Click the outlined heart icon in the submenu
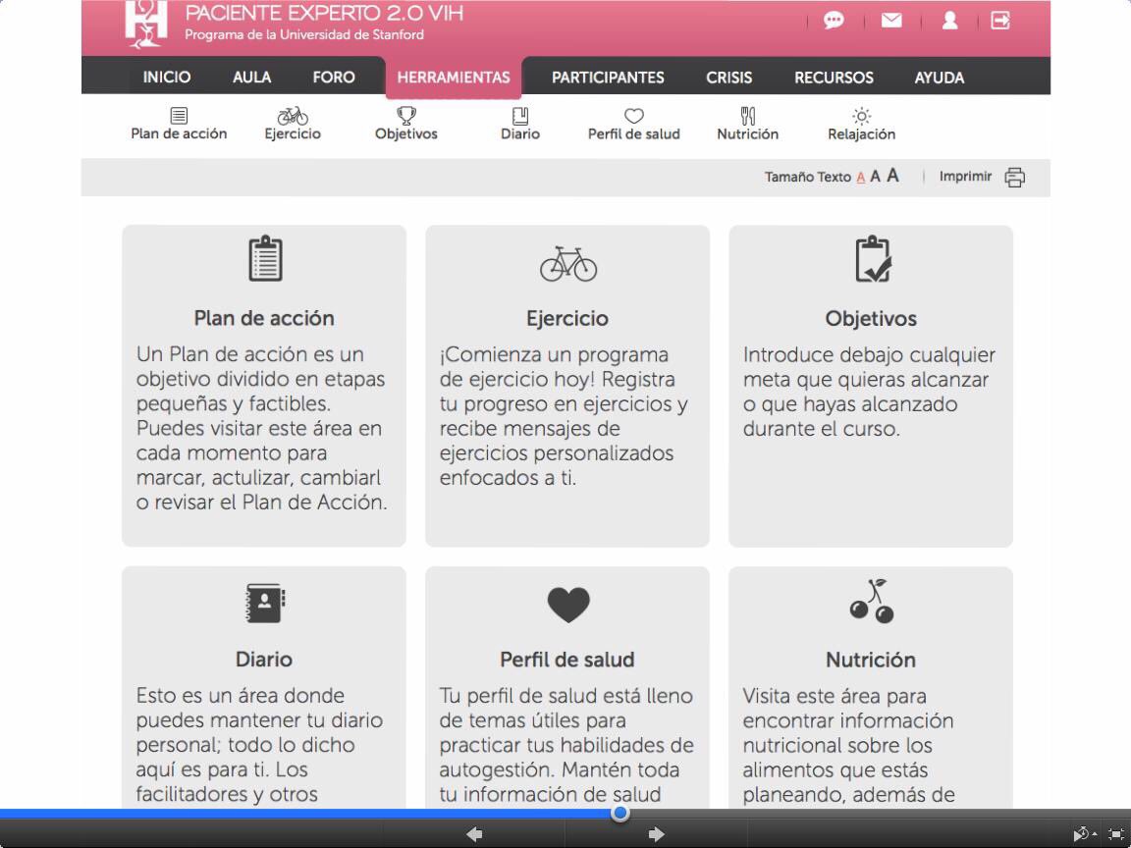 coord(634,116)
